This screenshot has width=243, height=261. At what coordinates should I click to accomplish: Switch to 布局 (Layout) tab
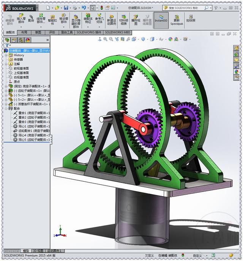coord(24,32)
